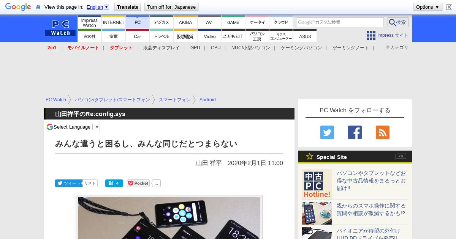Open the GPU category
This screenshot has width=456, height=239.
point(195,48)
